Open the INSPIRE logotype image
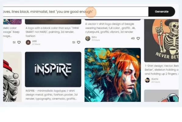Image resolution: width=182 pixels, height=122 pixels. 53,70
